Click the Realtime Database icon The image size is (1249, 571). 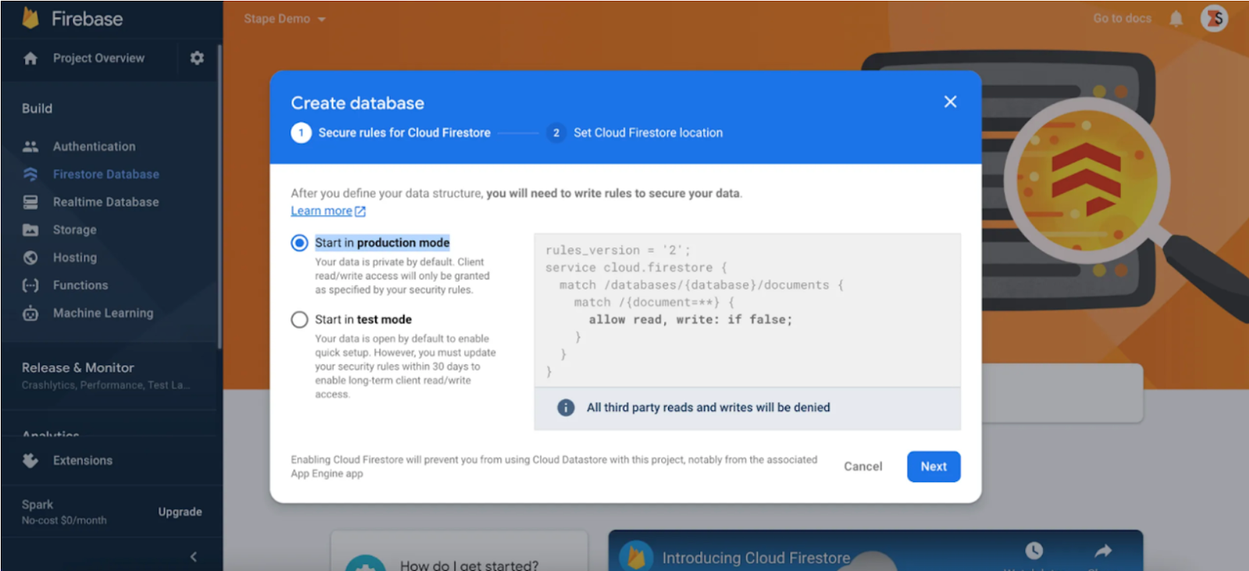tap(30, 202)
